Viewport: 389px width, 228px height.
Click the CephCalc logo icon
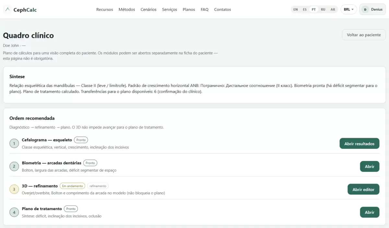[8, 9]
